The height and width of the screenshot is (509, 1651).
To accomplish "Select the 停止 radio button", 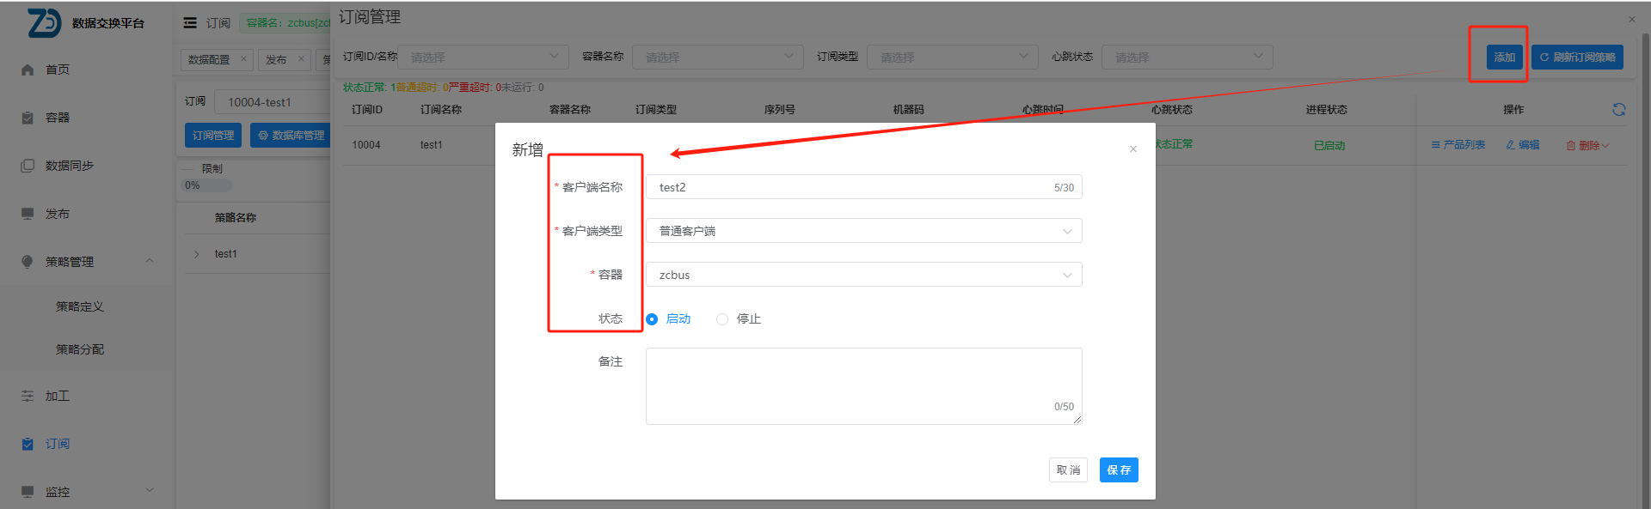I will (722, 319).
